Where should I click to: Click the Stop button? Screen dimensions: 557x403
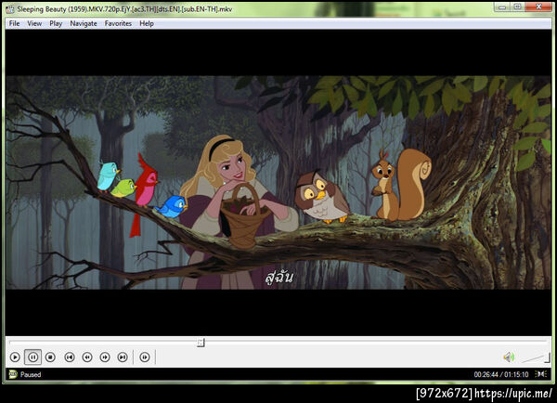click(50, 357)
